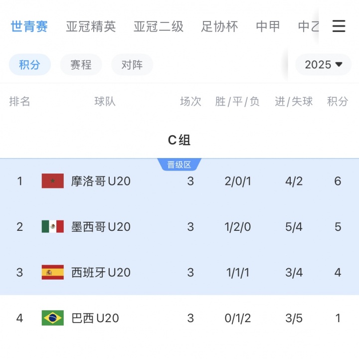Tap the Mexico flag icon
The width and height of the screenshot is (359, 359).
tap(52, 227)
